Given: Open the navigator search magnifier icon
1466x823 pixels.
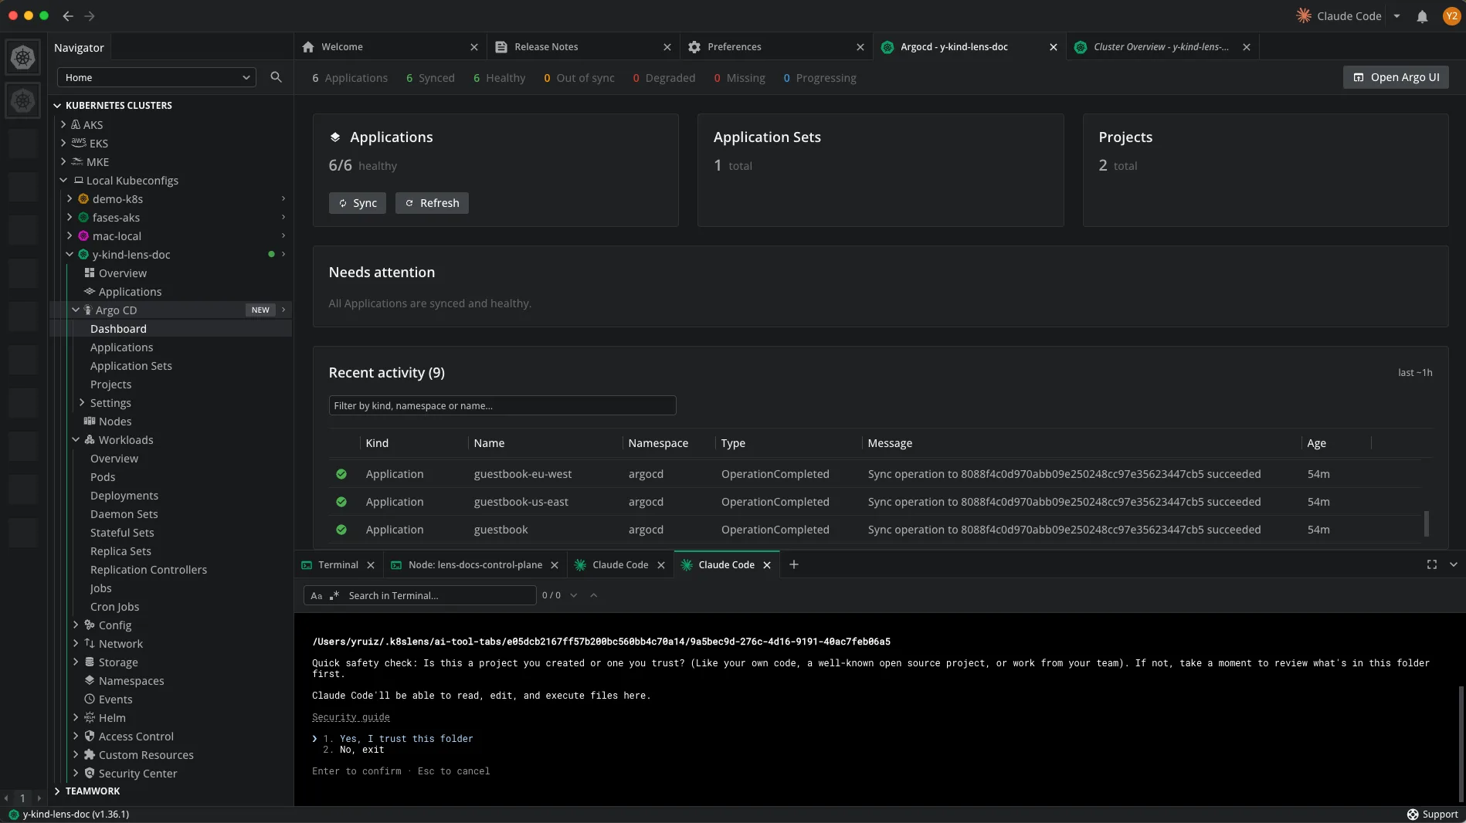Looking at the screenshot, I should [276, 77].
